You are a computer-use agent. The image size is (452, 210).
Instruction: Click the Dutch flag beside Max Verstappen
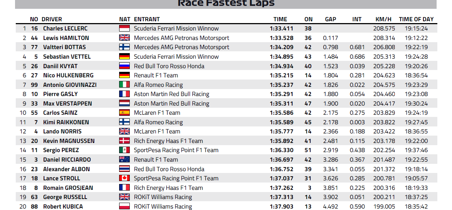click(125, 103)
